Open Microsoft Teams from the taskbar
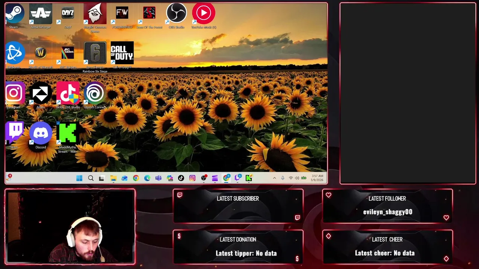Screen dimensions: 479x269 (158, 178)
